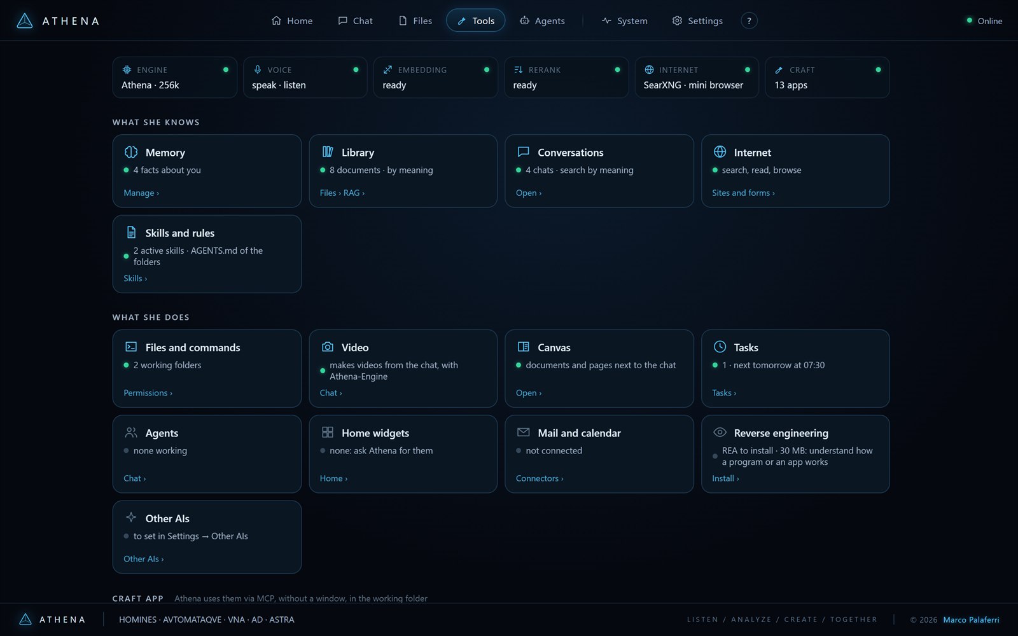Viewport: 1018px width, 636px height.
Task: Click the Voice speak listen status card
Action: tap(305, 78)
